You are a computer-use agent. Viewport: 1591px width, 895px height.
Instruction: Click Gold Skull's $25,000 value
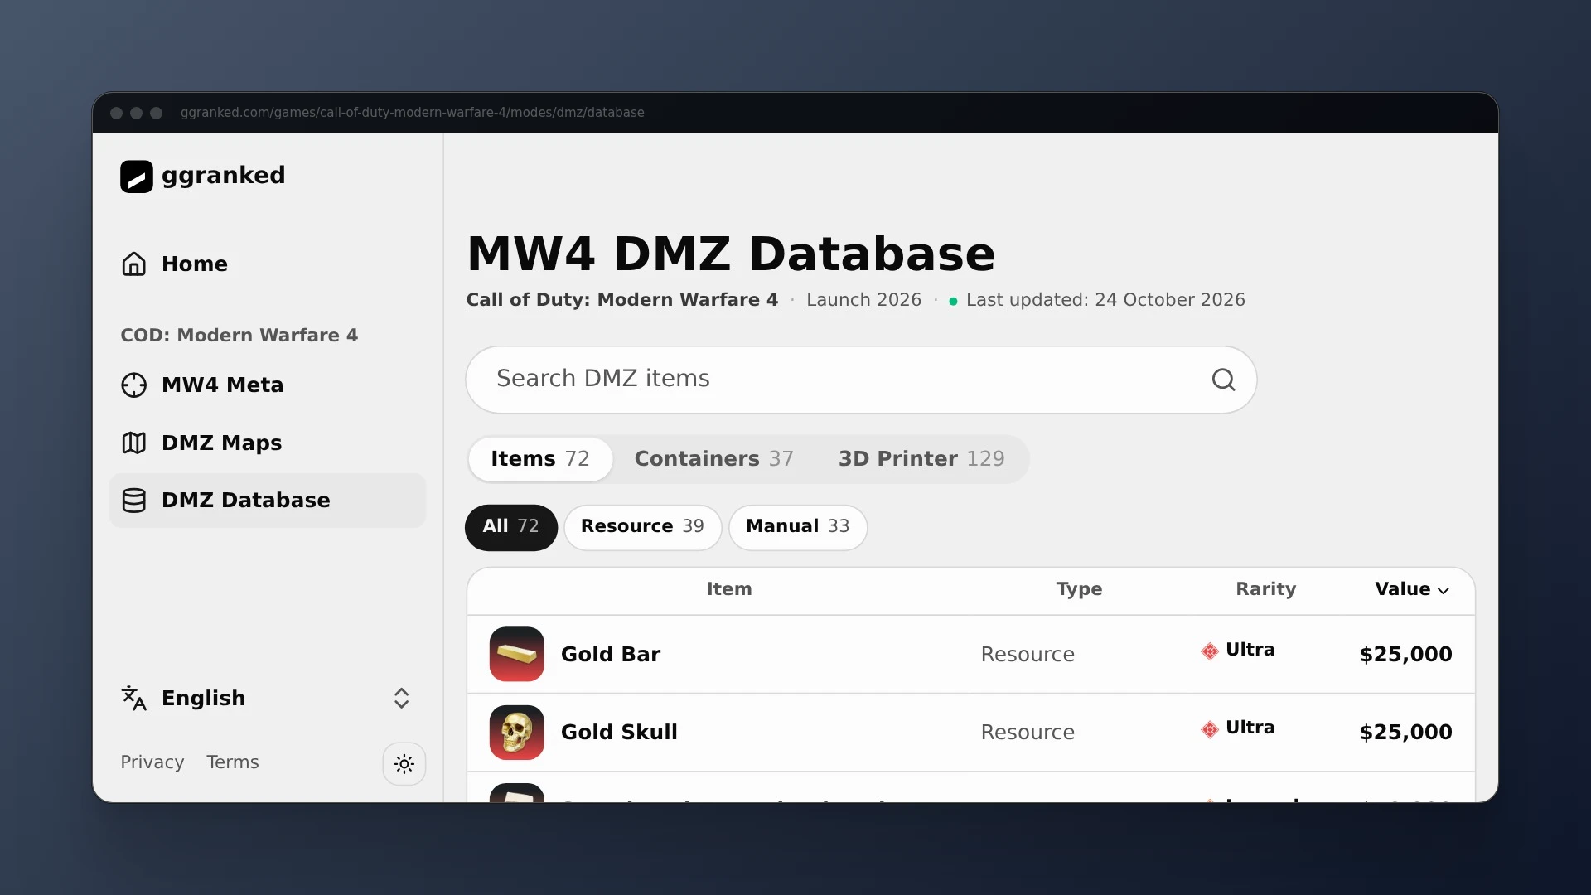[1405, 733]
